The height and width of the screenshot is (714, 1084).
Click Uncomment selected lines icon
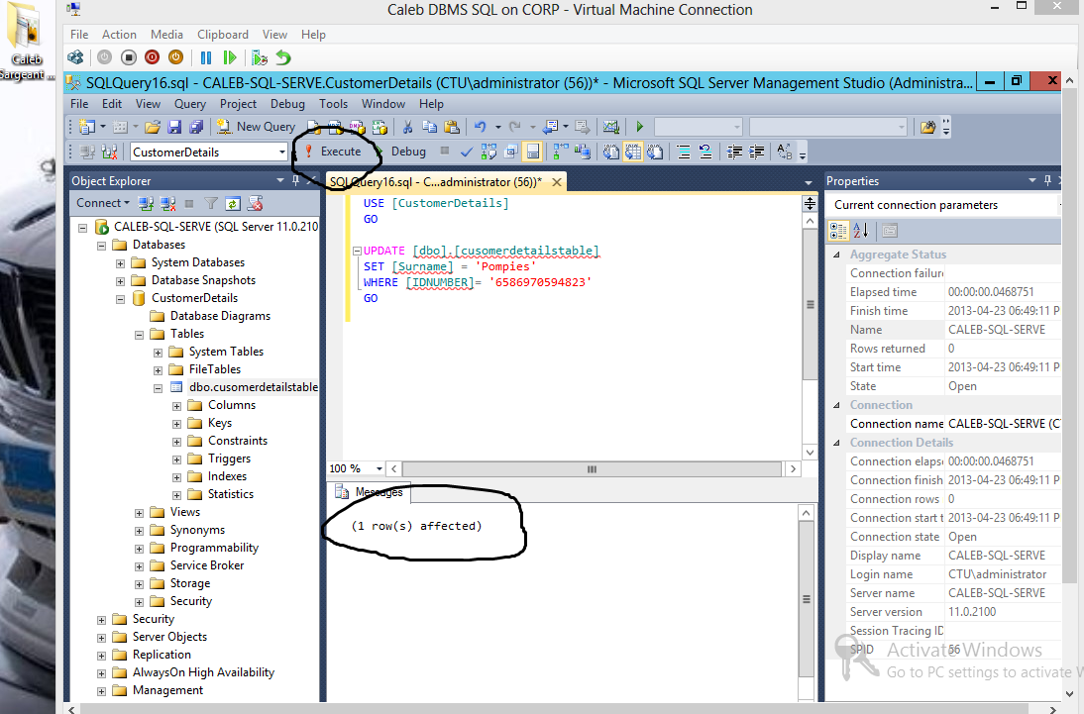point(705,153)
